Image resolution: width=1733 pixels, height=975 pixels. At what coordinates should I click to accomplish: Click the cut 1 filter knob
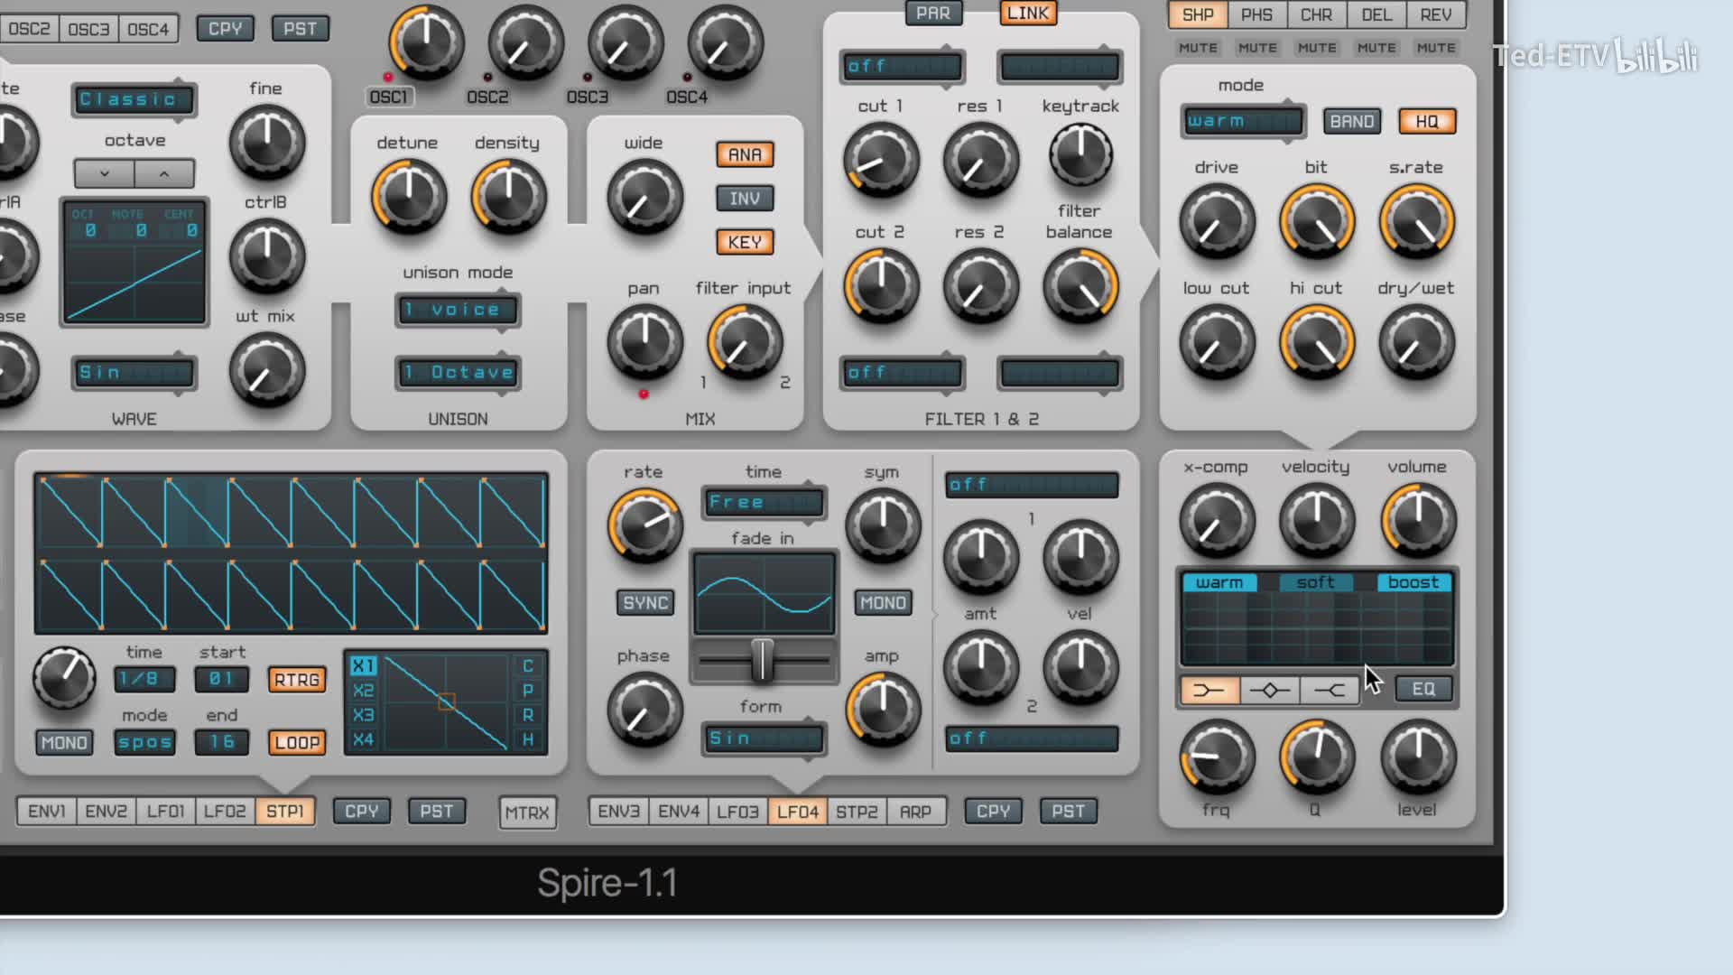[x=881, y=160]
